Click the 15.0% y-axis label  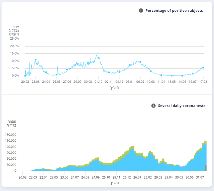(x=14, y=53)
